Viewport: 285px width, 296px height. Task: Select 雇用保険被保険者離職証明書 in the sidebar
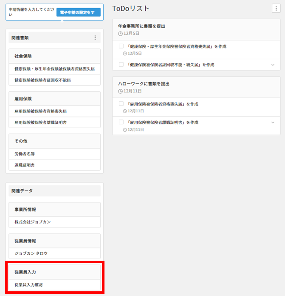[40, 122]
